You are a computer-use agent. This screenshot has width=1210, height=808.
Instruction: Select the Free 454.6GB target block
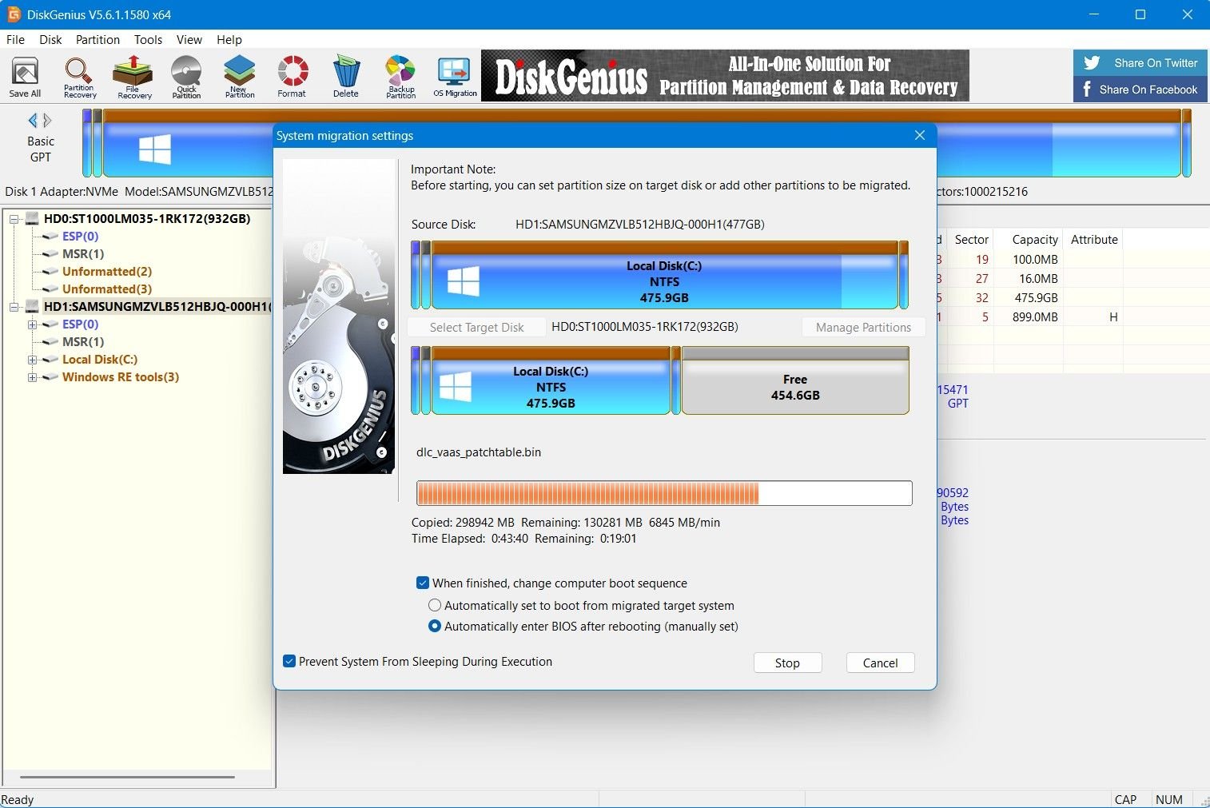(795, 380)
